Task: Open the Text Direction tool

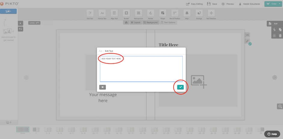Action: pyautogui.click(x=211, y=13)
